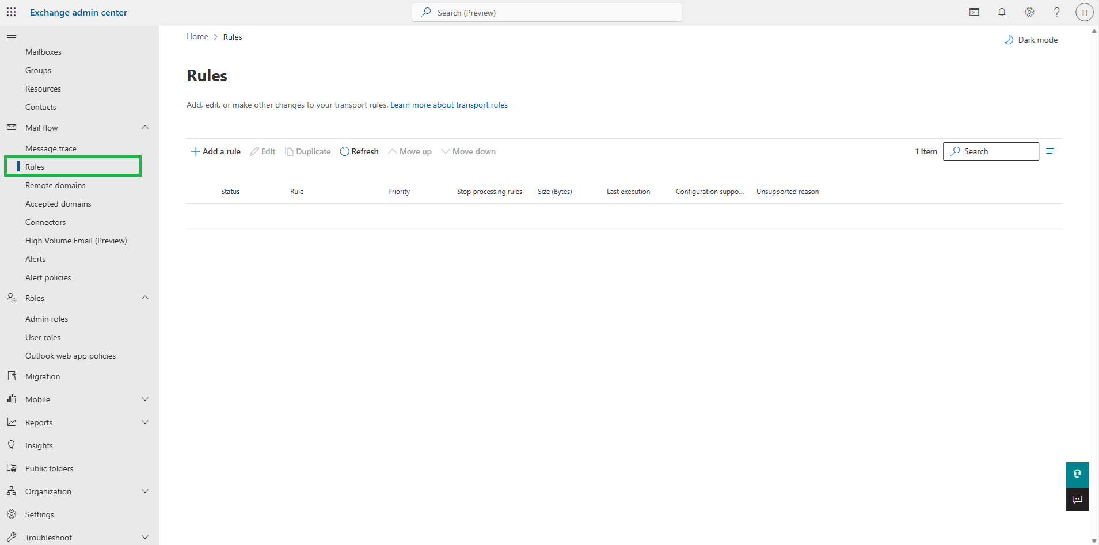Viewport: 1099px width, 545px height.
Task: Click the Refresh circular arrow icon
Action: 344,151
